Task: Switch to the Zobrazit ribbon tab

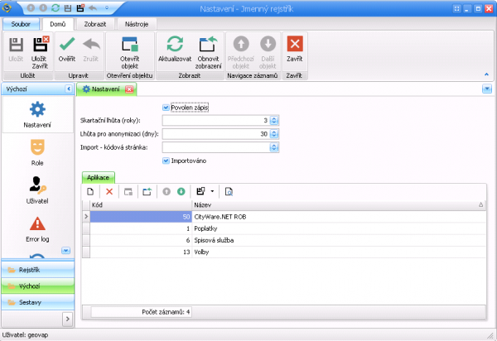Action: click(x=94, y=25)
